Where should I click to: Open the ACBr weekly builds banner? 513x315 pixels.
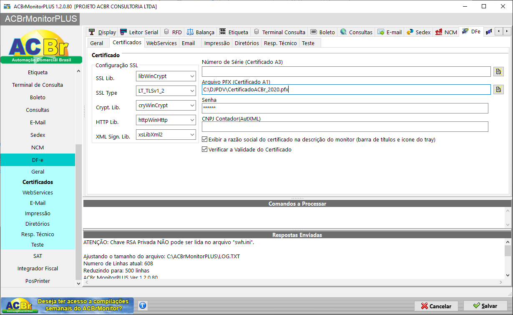(67, 305)
